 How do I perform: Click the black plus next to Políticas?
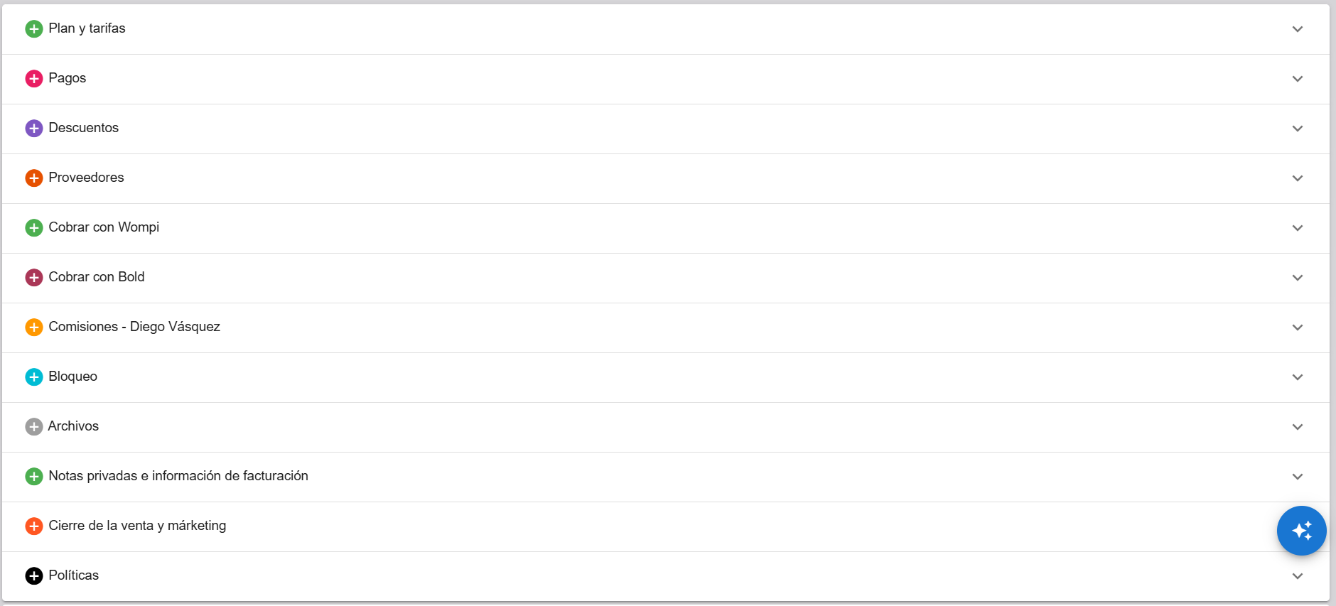[34, 575]
